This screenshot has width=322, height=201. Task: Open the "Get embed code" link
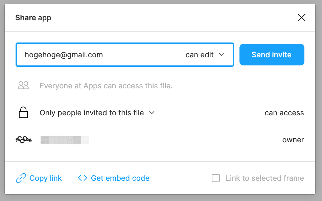click(120, 178)
